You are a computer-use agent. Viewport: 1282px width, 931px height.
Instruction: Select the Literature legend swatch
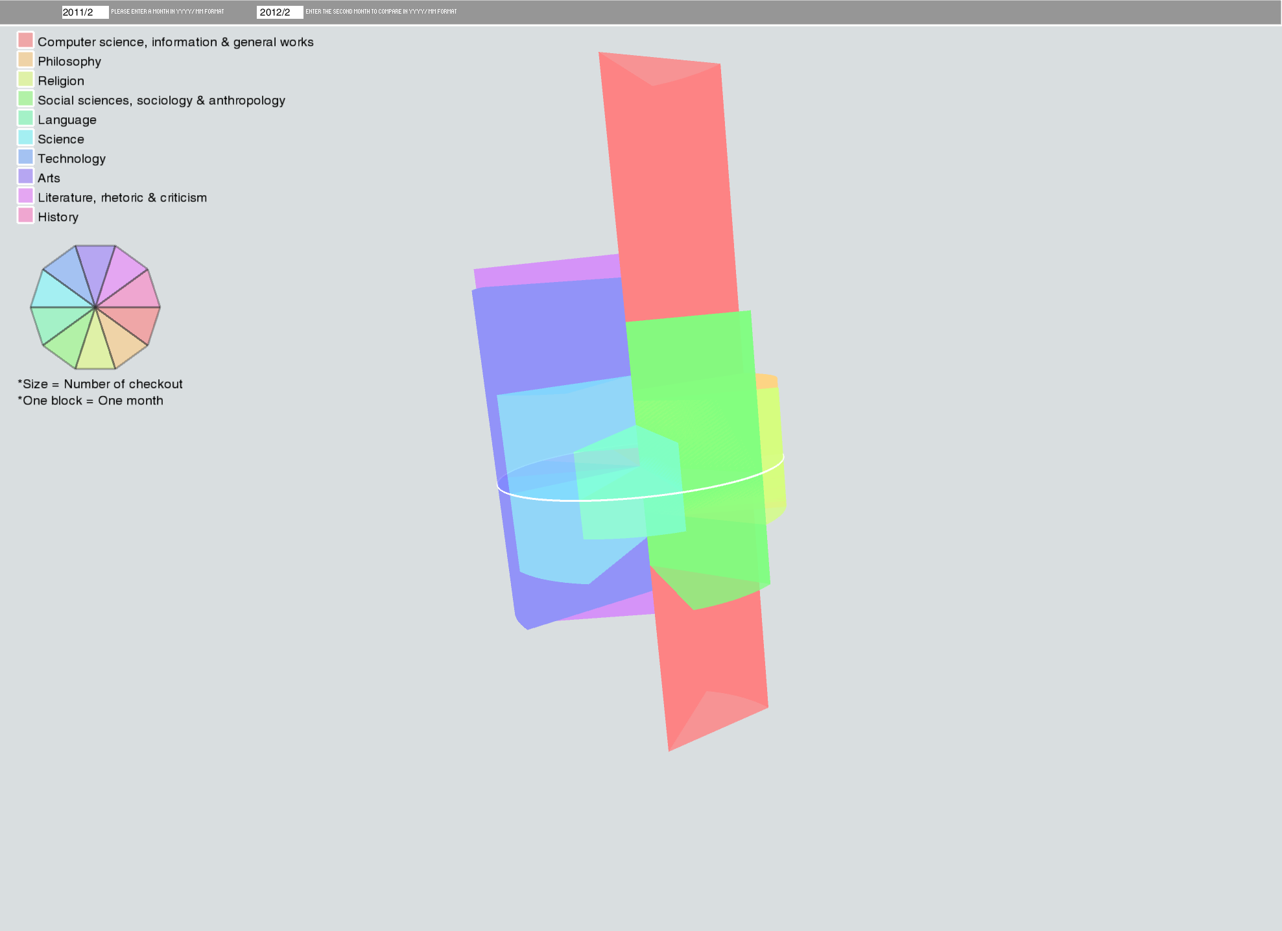point(25,196)
